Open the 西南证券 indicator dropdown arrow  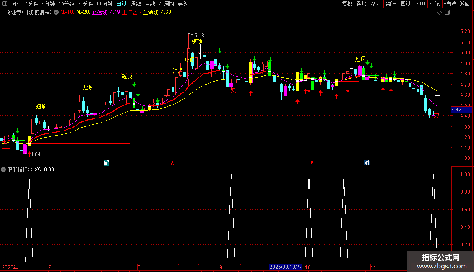click(56, 13)
